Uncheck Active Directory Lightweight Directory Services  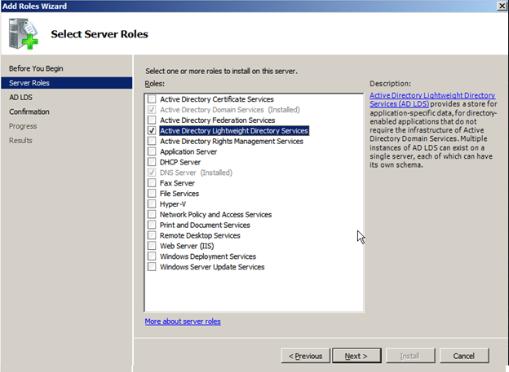pyautogui.click(x=152, y=130)
